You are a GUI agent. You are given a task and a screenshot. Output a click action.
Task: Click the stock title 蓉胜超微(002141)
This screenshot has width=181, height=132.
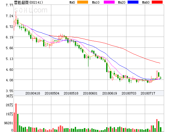pos(28,2)
